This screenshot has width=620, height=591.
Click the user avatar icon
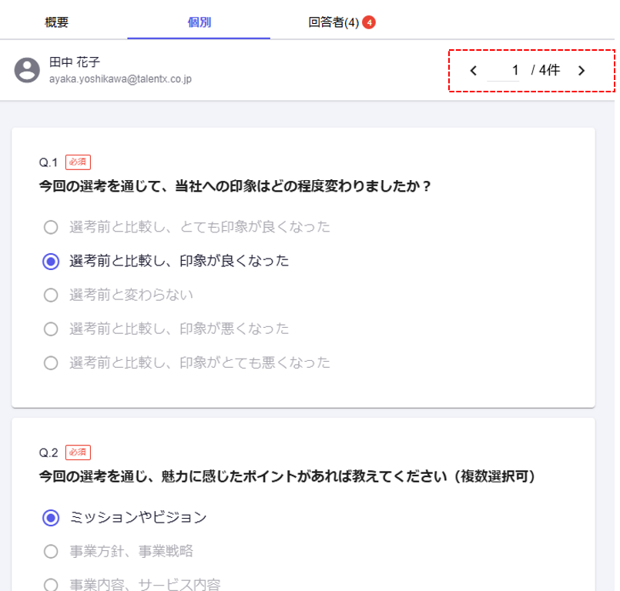pyautogui.click(x=27, y=70)
